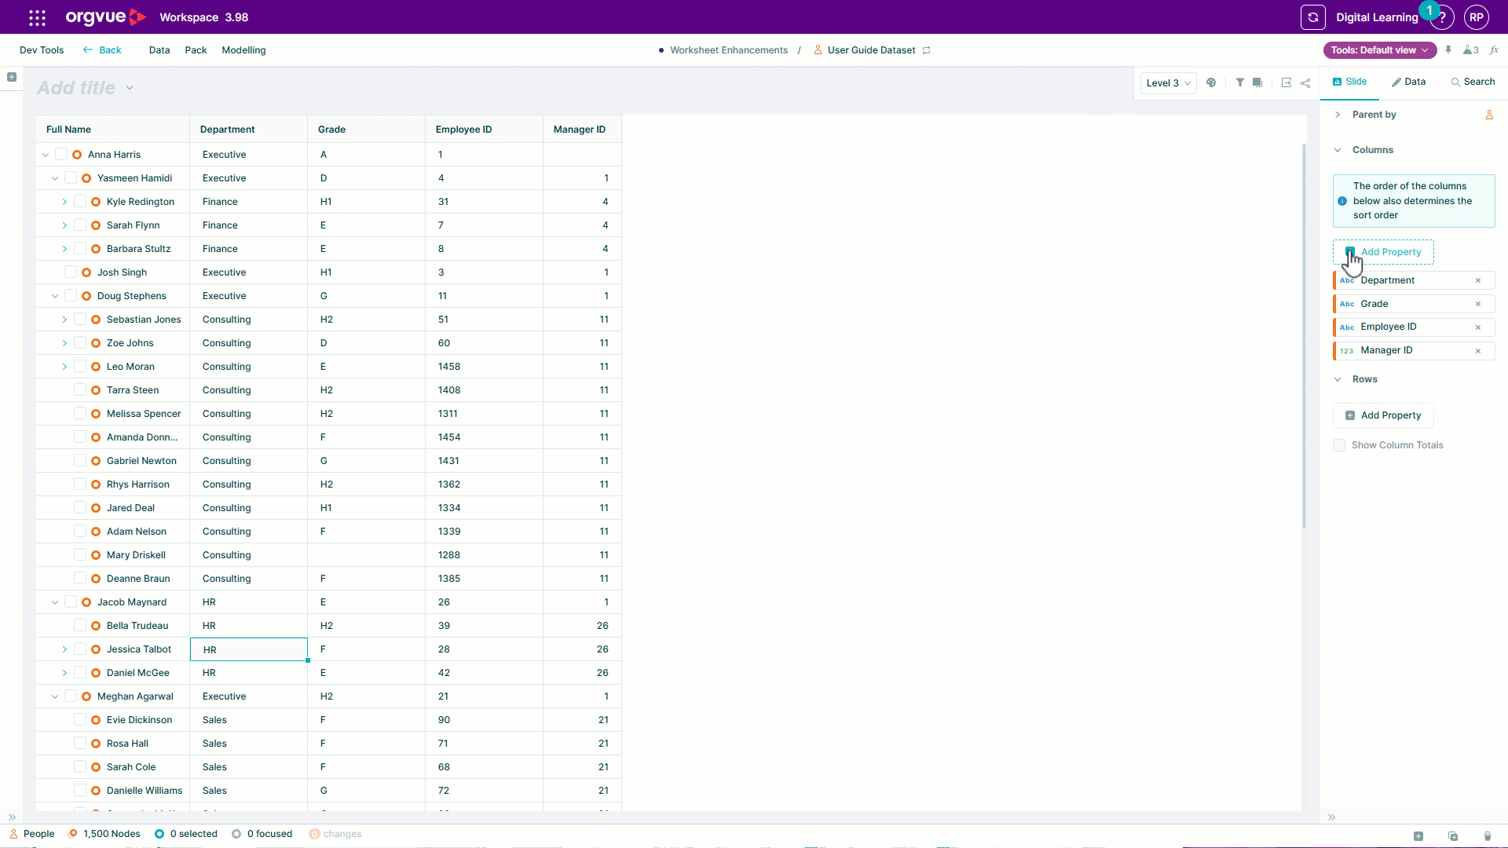Viewport: 1508px width, 848px height.
Task: Open the flask experiments icon
Action: tap(1471, 50)
